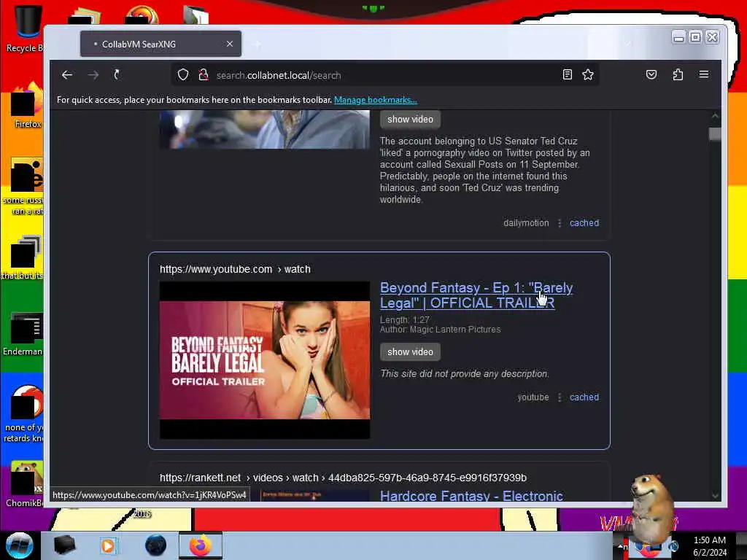Click the dailymotion source label

click(x=526, y=223)
